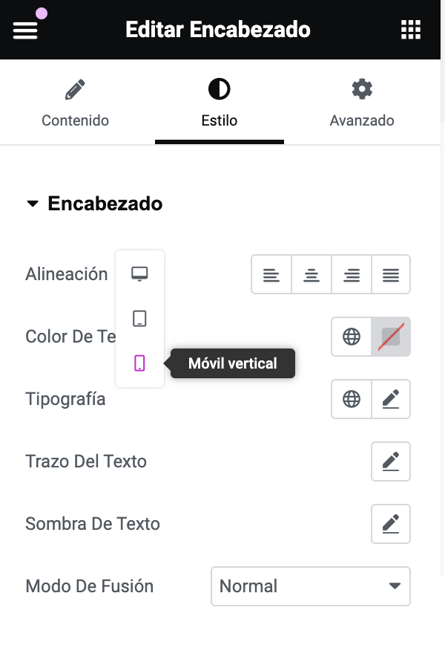445x648 pixels.
Task: Set alignment to left
Action: point(271,275)
